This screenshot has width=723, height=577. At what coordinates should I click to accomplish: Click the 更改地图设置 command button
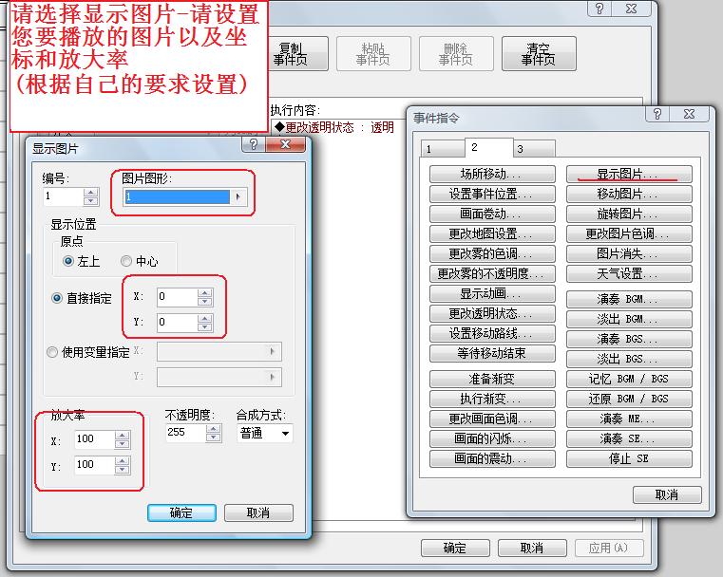click(x=492, y=233)
